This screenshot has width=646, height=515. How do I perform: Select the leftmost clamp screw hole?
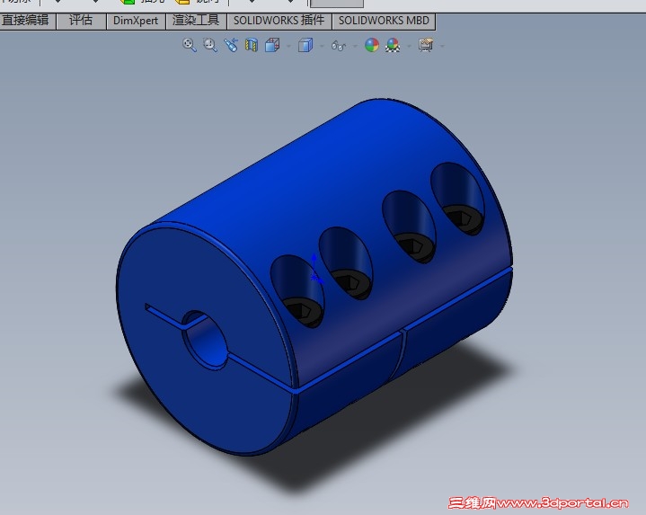297,291
